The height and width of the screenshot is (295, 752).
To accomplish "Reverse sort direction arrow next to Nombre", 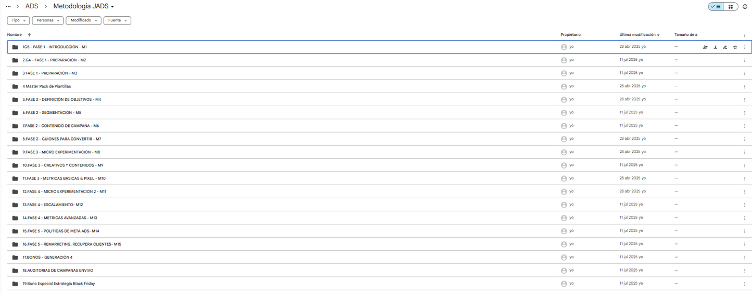I will click(30, 35).
